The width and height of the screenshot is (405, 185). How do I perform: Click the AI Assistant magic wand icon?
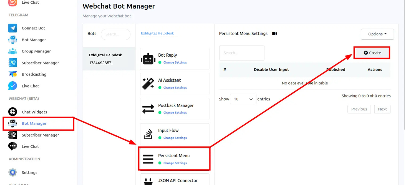[148, 83]
